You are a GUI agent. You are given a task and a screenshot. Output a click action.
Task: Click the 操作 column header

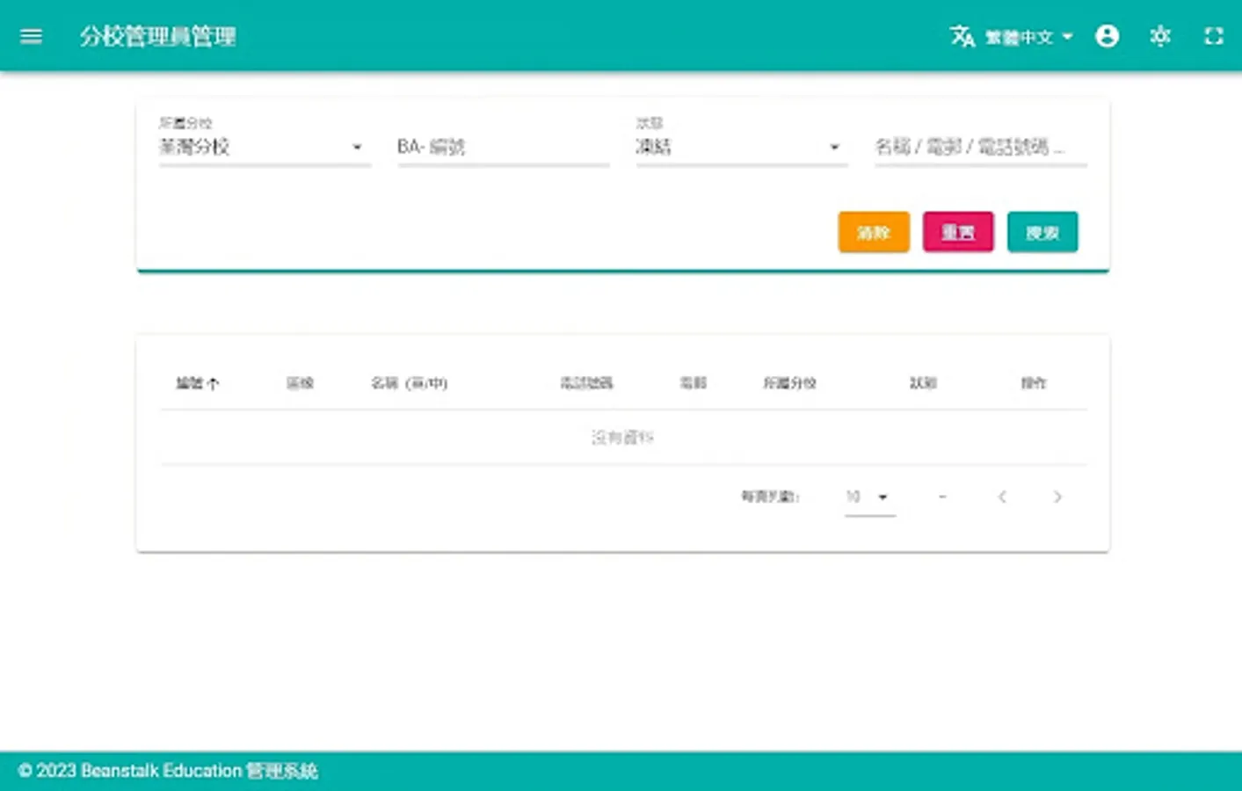(x=1034, y=383)
